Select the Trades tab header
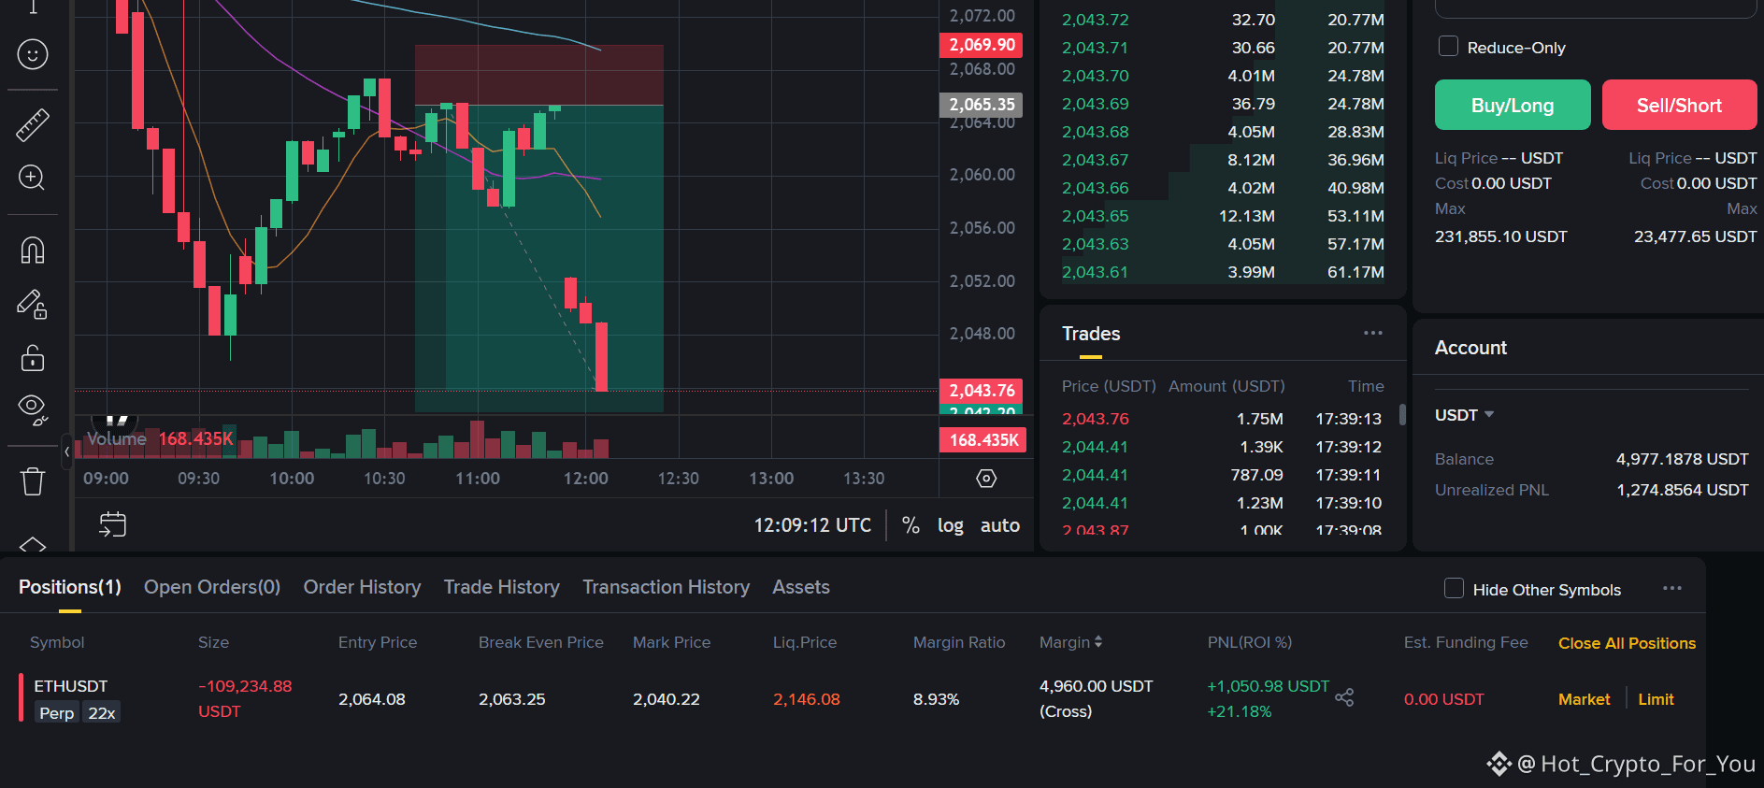The height and width of the screenshot is (788, 1764). [x=1091, y=334]
